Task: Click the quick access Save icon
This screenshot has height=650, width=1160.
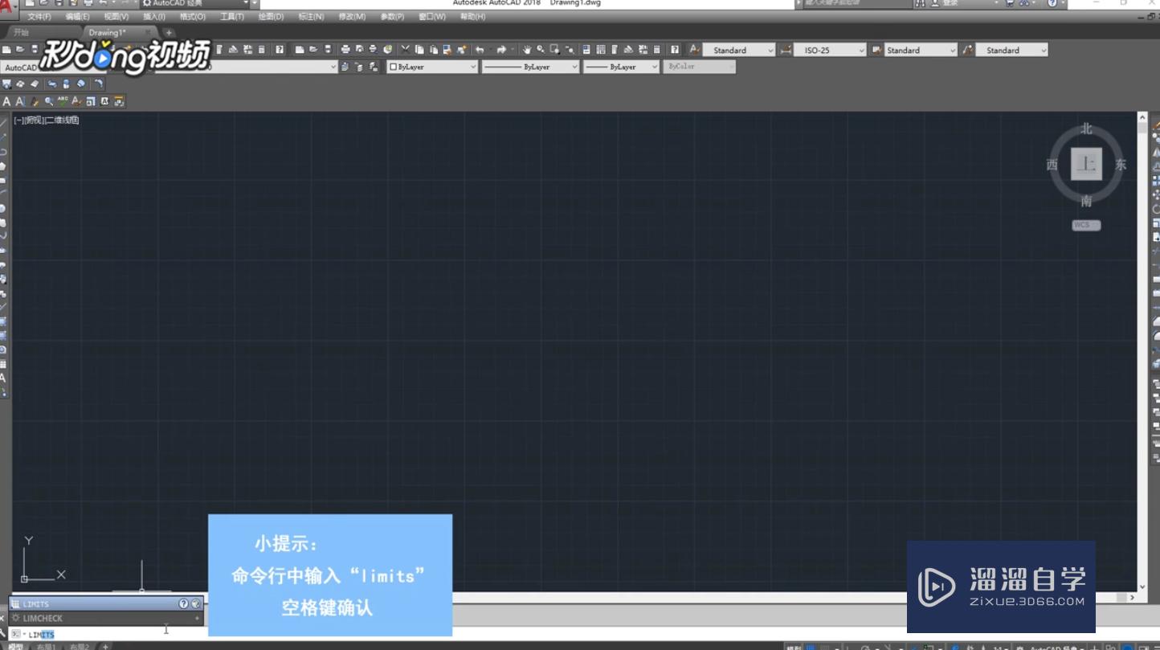Action: (59, 3)
